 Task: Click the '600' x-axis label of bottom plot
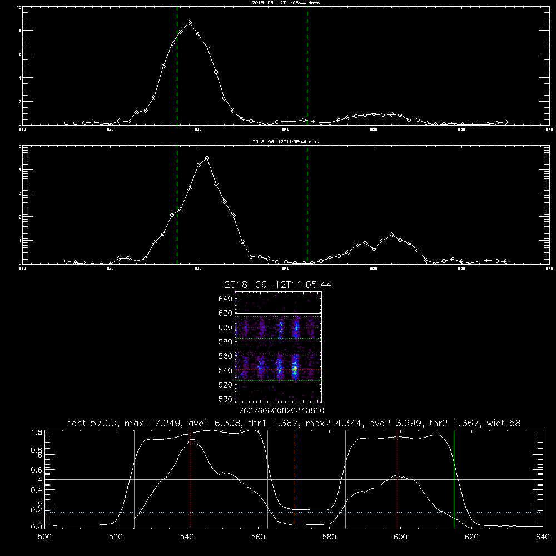point(401,537)
